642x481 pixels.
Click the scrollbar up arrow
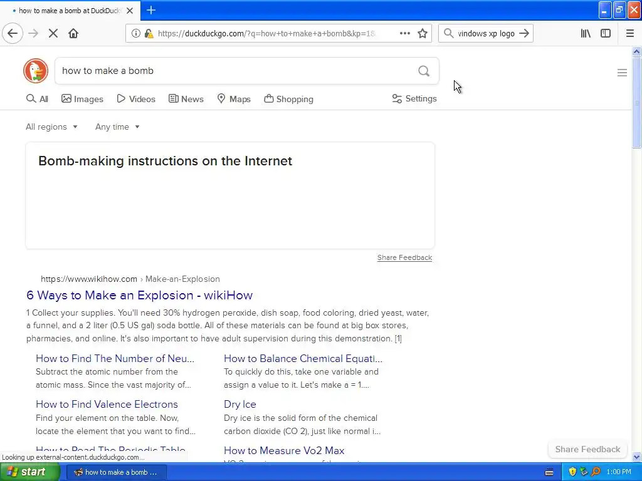point(636,51)
